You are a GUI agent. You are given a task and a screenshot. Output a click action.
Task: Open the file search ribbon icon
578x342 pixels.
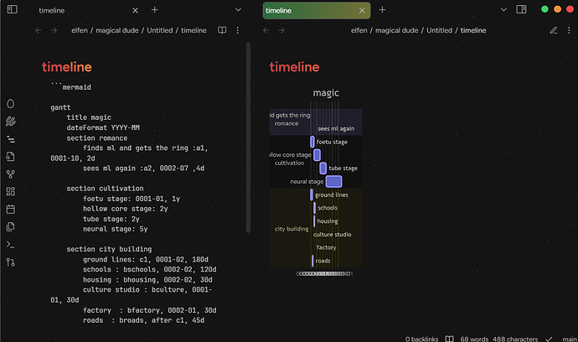click(x=11, y=157)
